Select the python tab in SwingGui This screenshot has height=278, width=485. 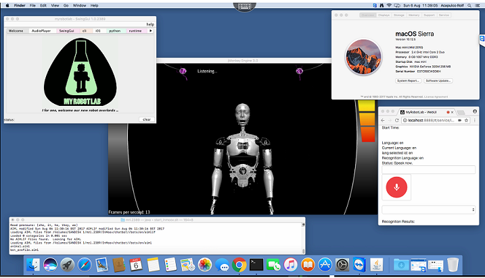(114, 31)
